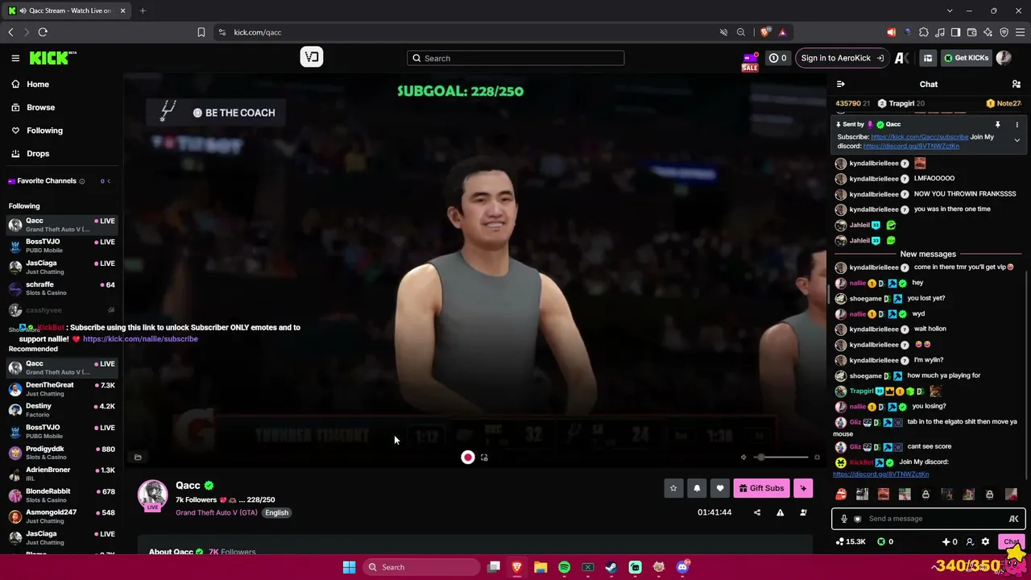Open the user profile avatar menu
This screenshot has width=1031, height=580.
coord(1004,58)
